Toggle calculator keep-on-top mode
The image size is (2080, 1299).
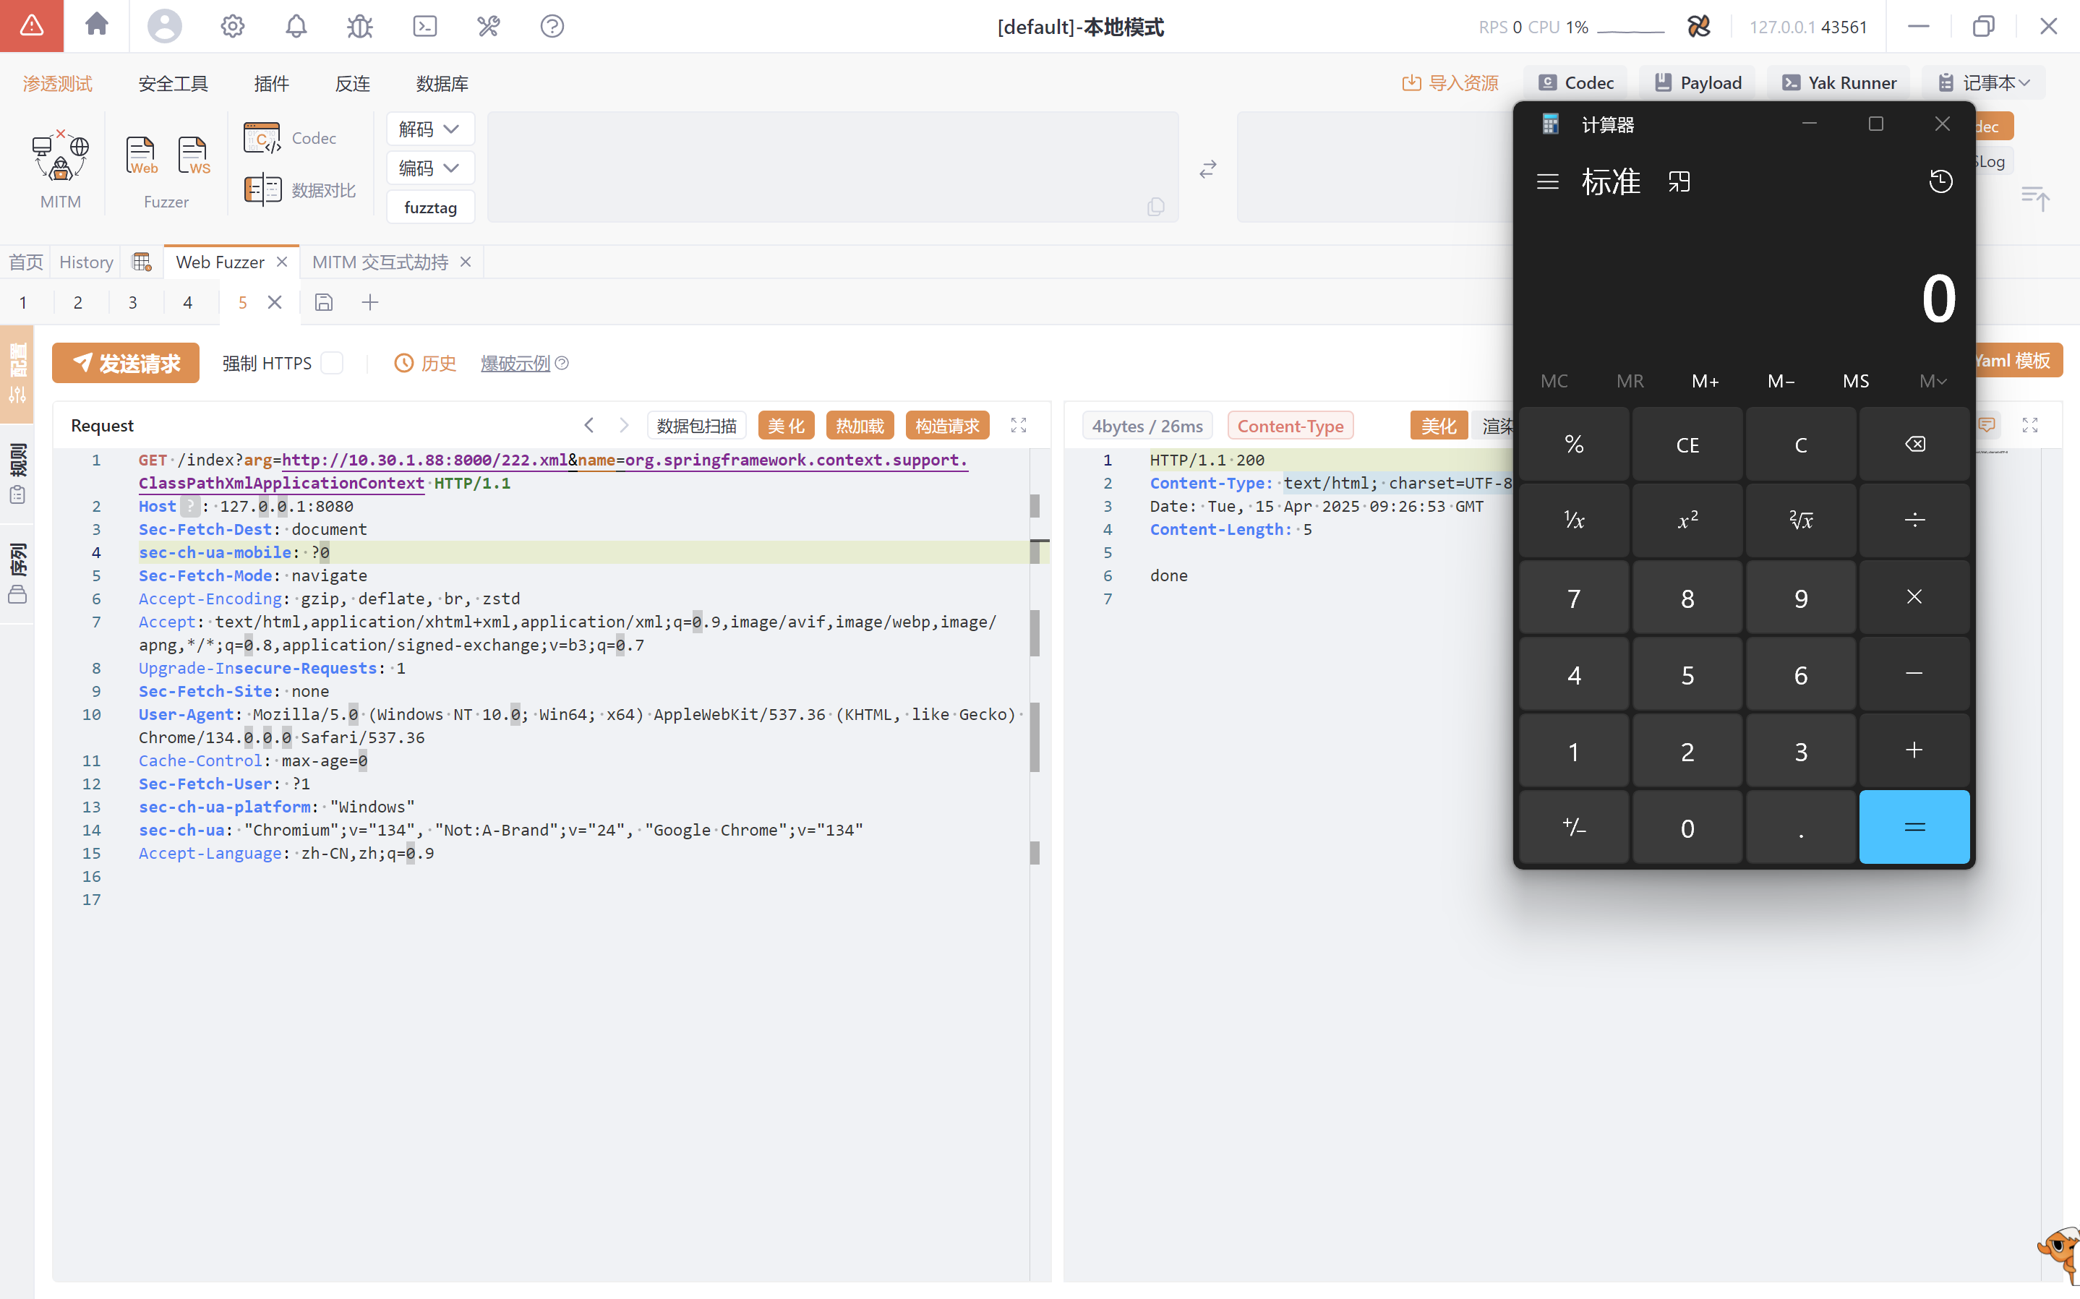coord(1679,181)
